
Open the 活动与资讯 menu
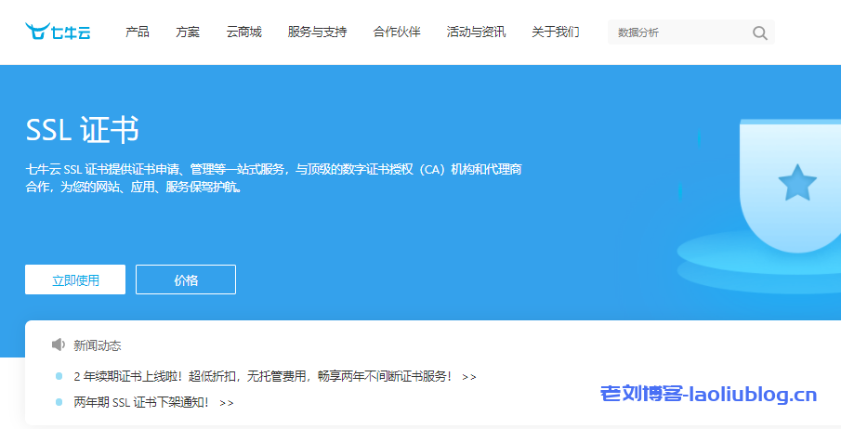[477, 32]
